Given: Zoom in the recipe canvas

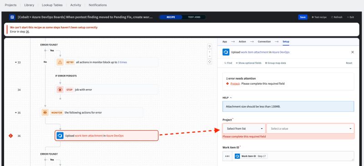Looking at the screenshot, I should pyautogui.click(x=209, y=52).
